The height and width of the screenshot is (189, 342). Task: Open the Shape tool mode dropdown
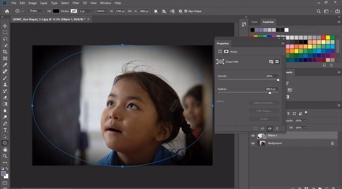pyautogui.click(x=37, y=11)
